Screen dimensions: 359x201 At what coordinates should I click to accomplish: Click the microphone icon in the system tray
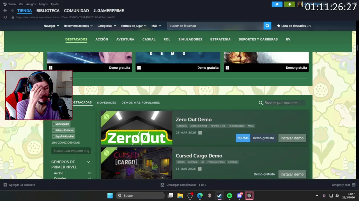tap(324, 196)
